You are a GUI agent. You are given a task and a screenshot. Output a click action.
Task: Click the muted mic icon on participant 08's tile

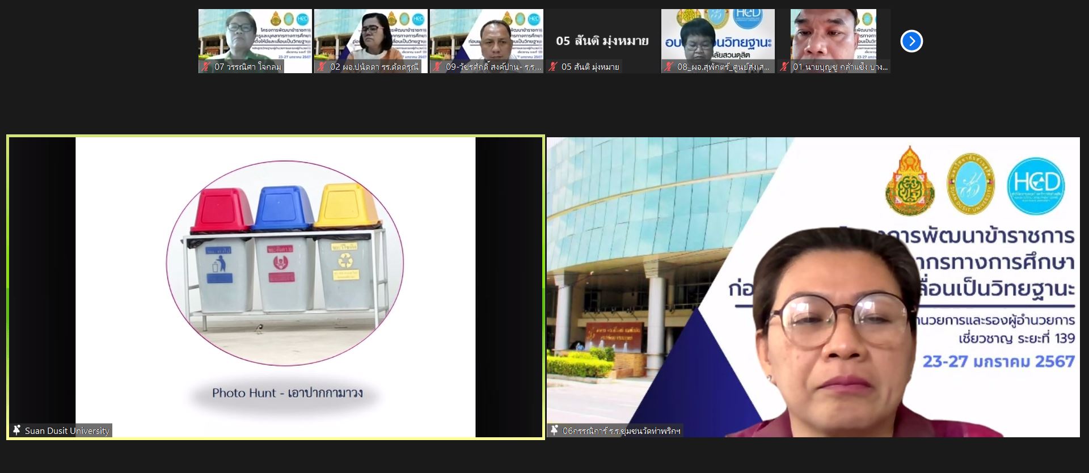point(669,67)
